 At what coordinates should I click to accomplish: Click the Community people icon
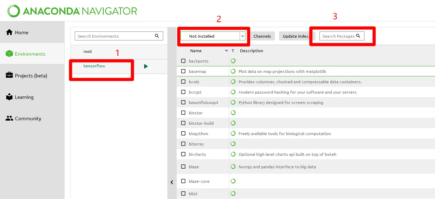point(9,118)
